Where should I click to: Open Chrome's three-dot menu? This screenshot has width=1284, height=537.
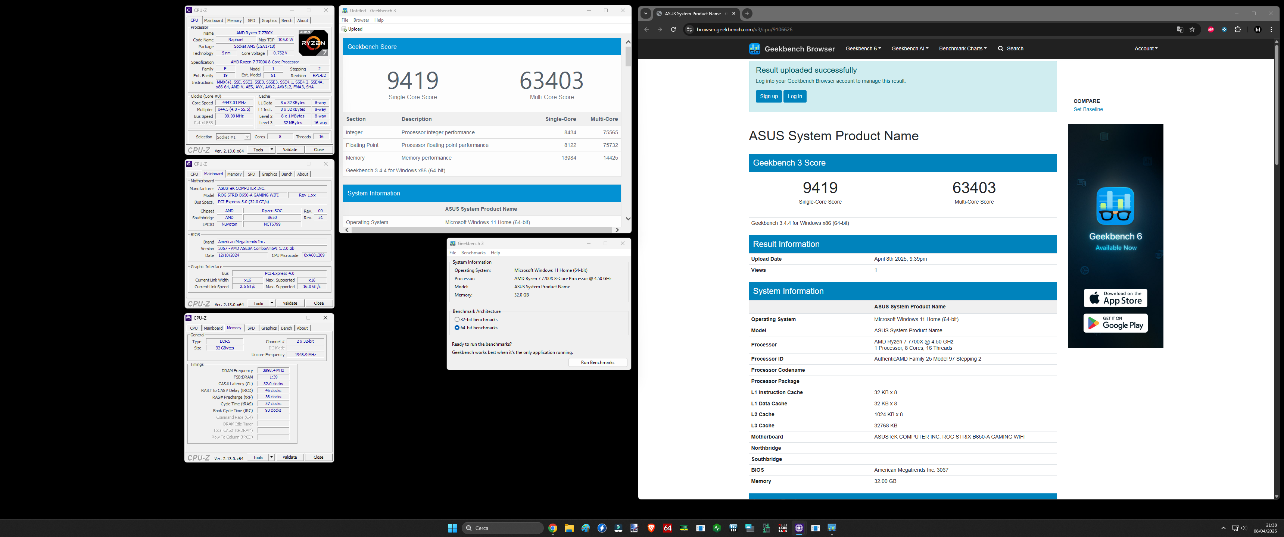[1272, 29]
